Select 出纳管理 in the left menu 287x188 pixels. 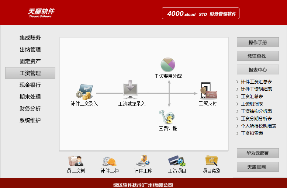pyautogui.click(x=30, y=49)
